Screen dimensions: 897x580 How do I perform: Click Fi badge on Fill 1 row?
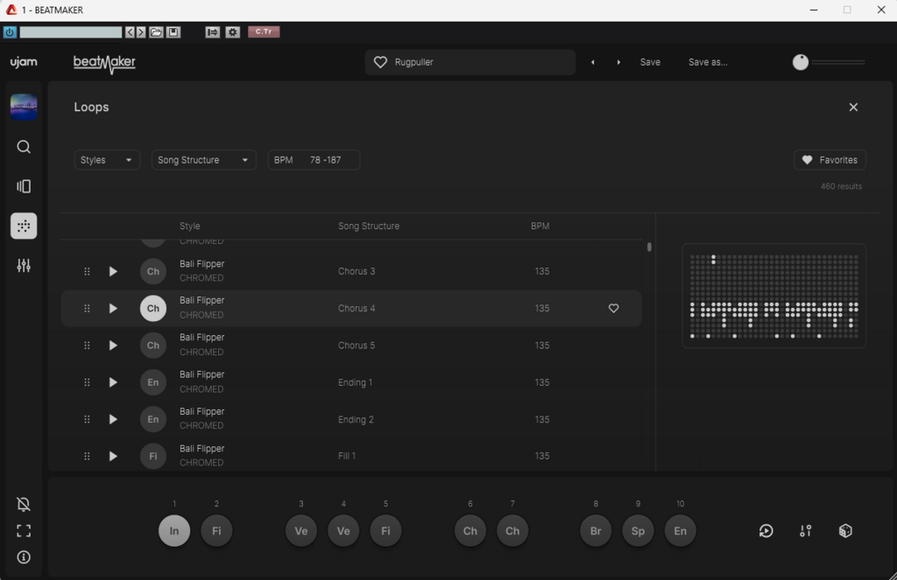(x=153, y=456)
